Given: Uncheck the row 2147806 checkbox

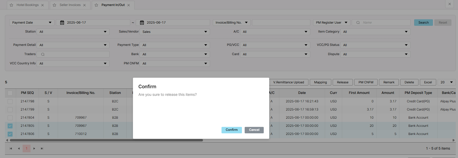Looking at the screenshot, I should [10, 134].
